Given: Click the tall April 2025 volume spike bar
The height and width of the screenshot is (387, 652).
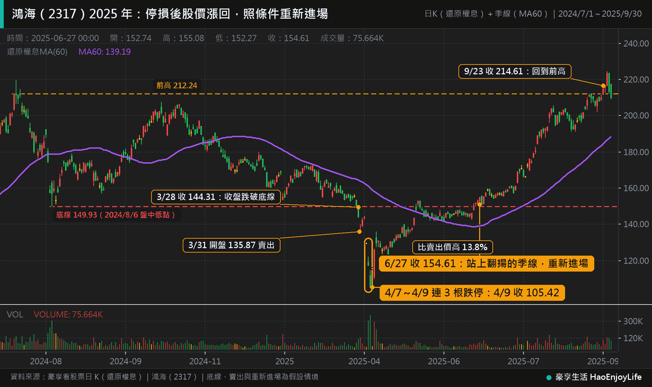Looking at the screenshot, I should pos(370,332).
